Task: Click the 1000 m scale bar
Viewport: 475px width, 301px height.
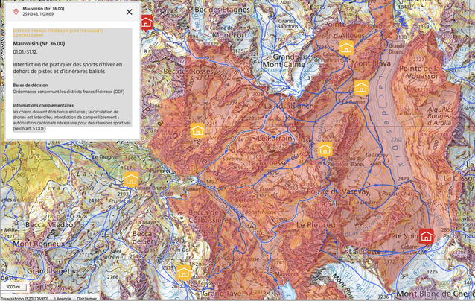Action: point(13,287)
